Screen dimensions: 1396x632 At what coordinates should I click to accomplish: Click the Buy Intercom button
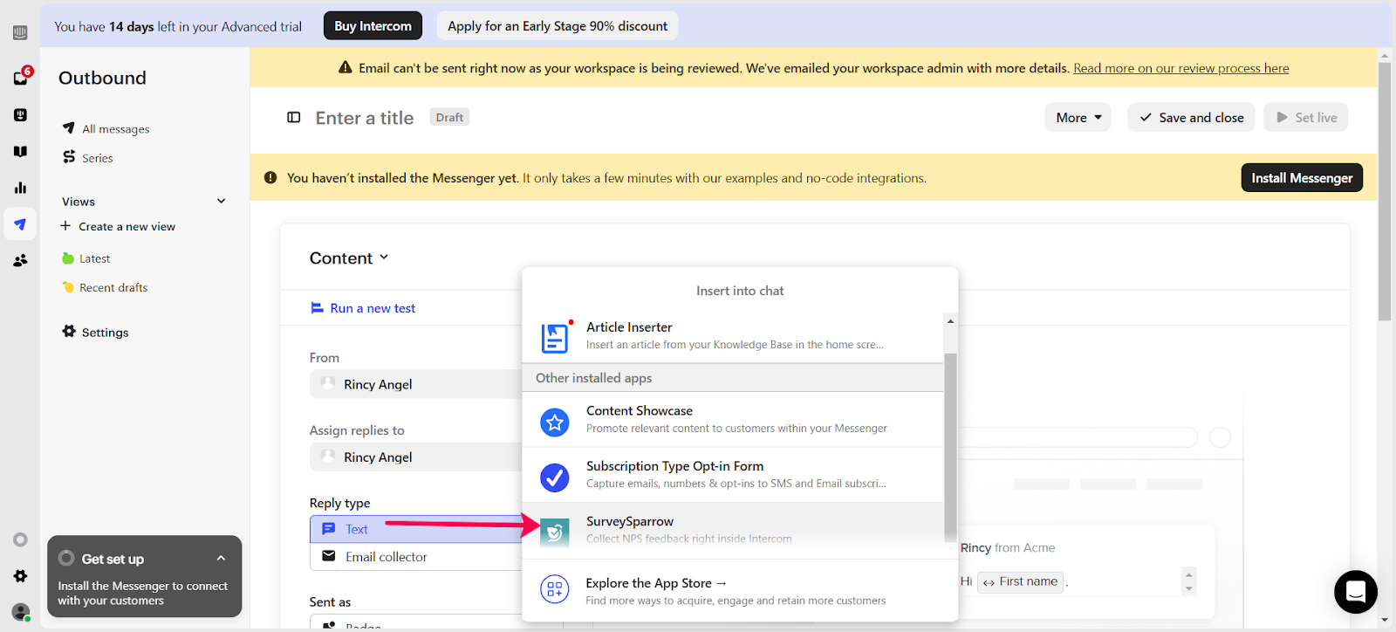[x=373, y=26]
